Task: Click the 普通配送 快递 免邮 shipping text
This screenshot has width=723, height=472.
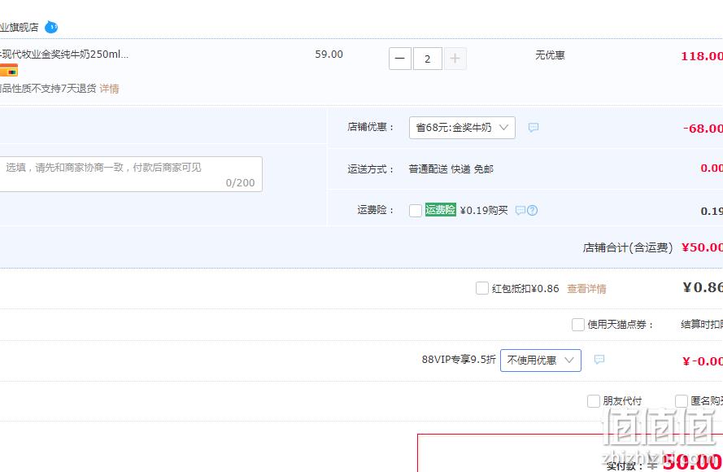Action: point(451,169)
